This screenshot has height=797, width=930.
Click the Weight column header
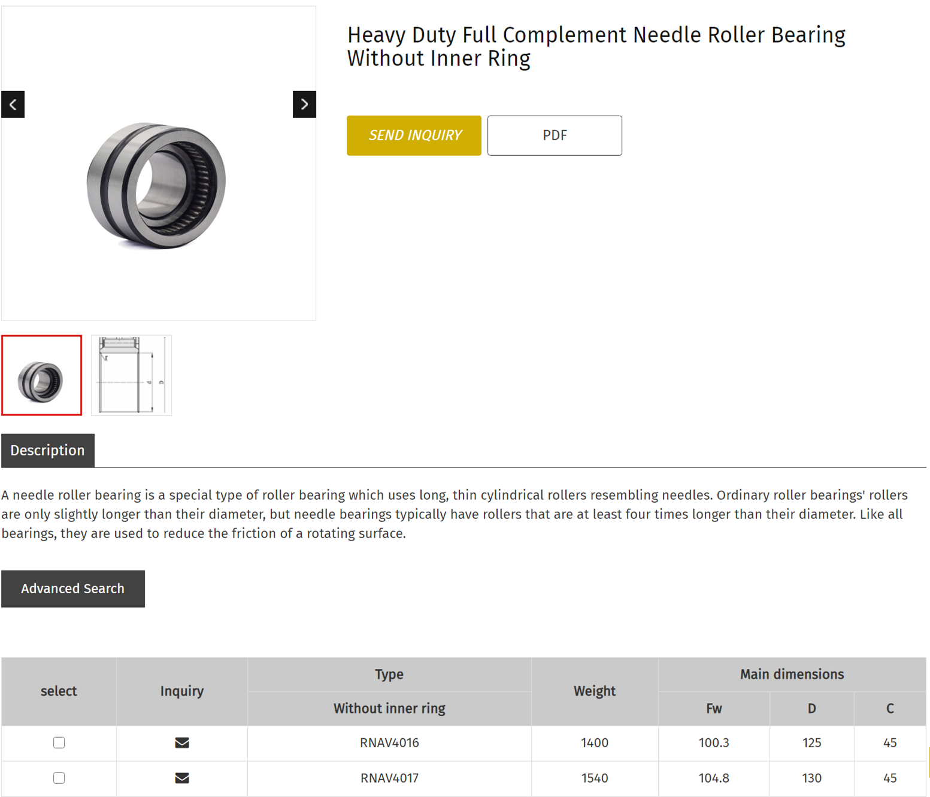coord(595,692)
